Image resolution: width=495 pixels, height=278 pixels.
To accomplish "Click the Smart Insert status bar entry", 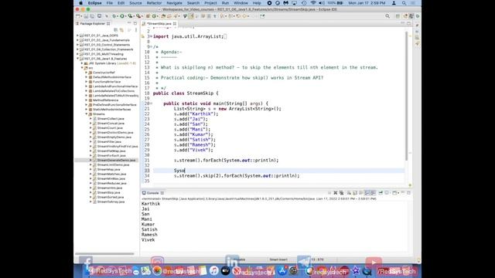I will [278, 259].
